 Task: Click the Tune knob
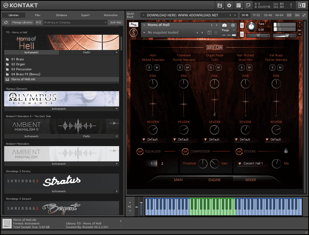(x=251, y=27)
